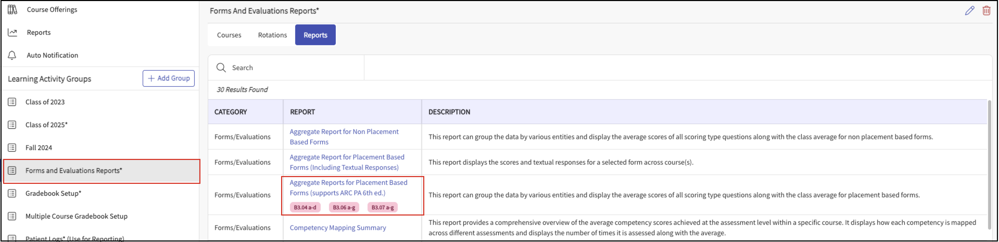Image resolution: width=999 pixels, height=242 pixels.
Task: Click the Course Offerings books icon
Action: (12, 9)
